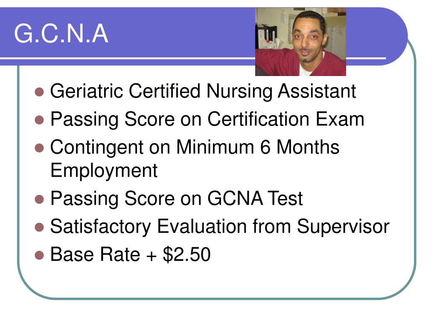Viewport: 437px width, 328px height.
Task: Click the bullet before Satisfactory Evaluation
Action: pos(39,227)
